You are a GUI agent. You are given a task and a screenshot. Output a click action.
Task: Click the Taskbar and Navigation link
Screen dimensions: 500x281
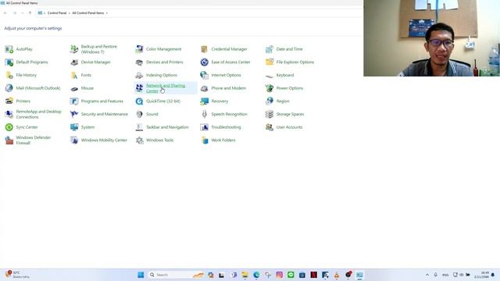[167, 127]
